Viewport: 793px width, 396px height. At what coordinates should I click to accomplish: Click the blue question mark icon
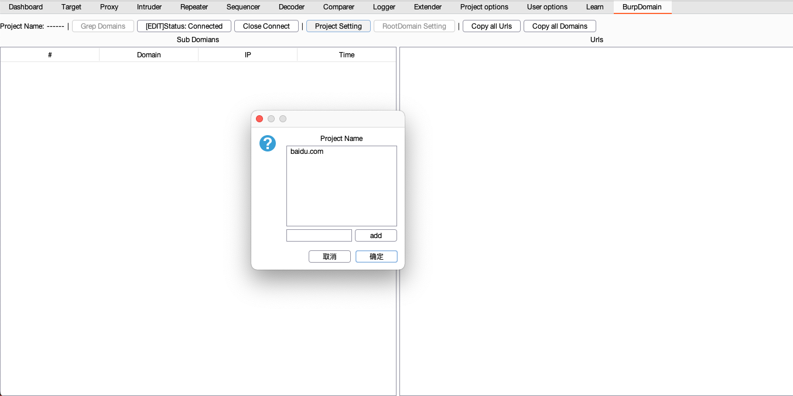268,143
